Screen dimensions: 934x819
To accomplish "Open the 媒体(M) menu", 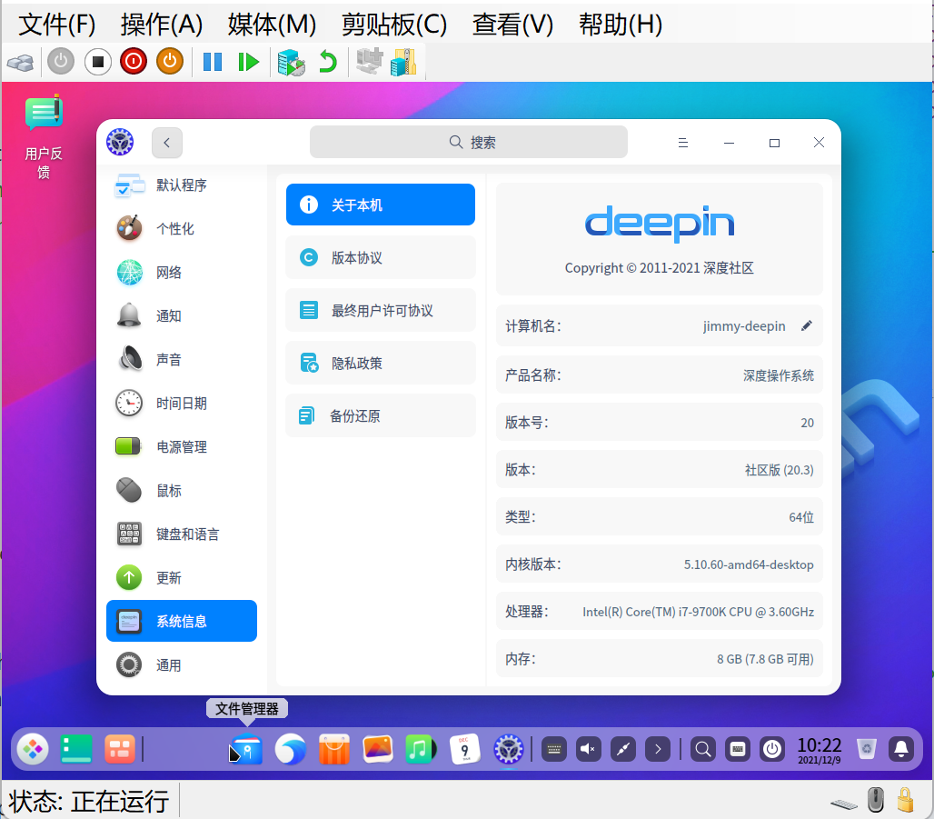I will click(x=272, y=25).
